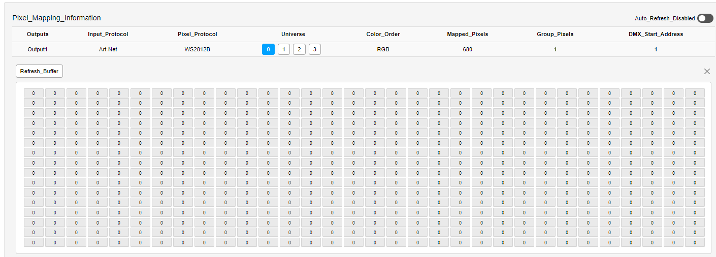Click the Color_Order column header
This screenshot has width=716, height=257.
383,34
